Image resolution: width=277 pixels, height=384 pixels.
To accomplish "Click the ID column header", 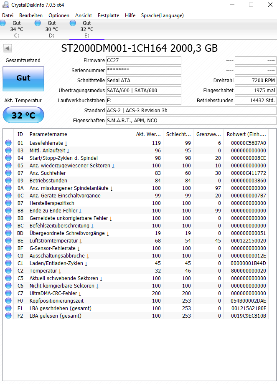I will 20,134.
